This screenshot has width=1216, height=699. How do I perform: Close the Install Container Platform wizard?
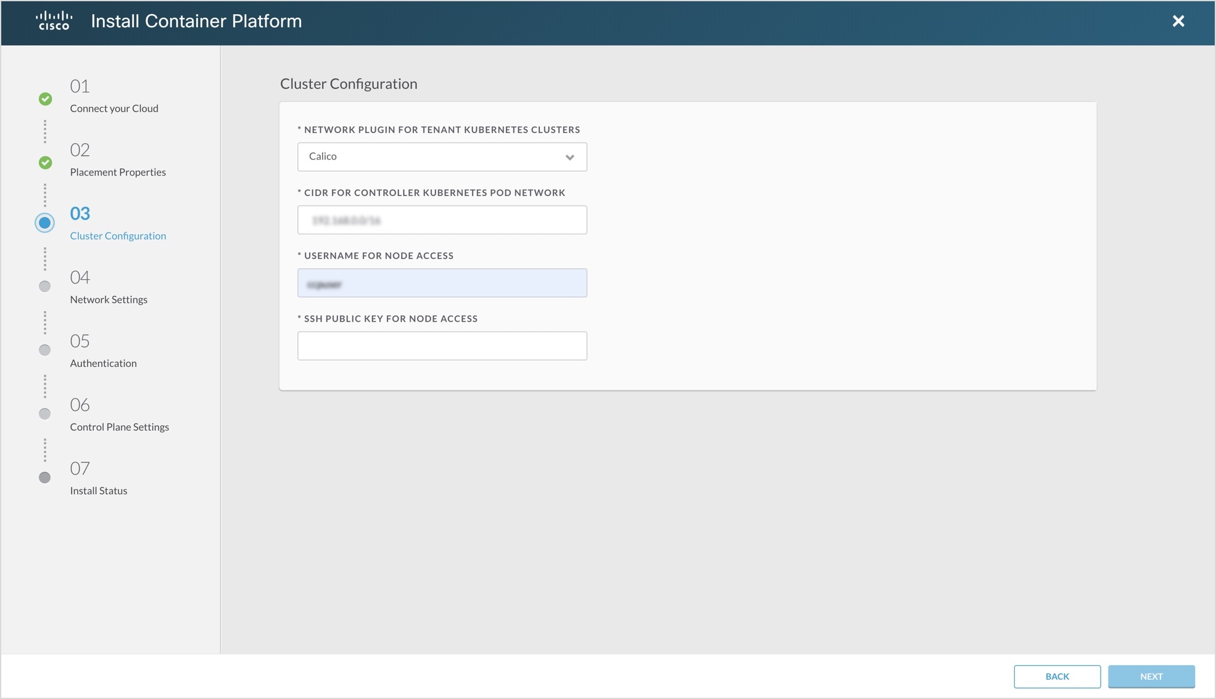coord(1178,21)
